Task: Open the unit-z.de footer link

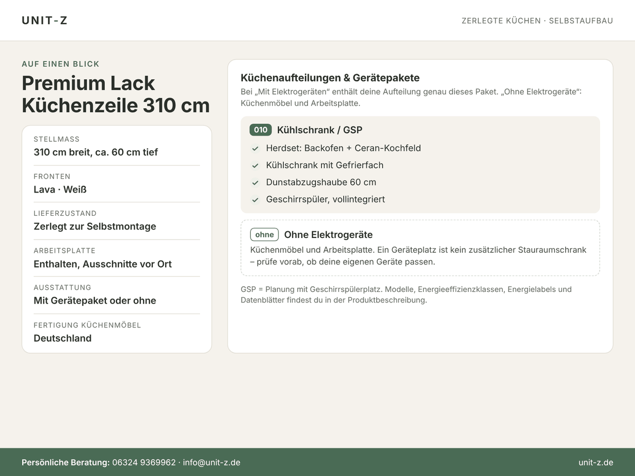Action: (596, 462)
